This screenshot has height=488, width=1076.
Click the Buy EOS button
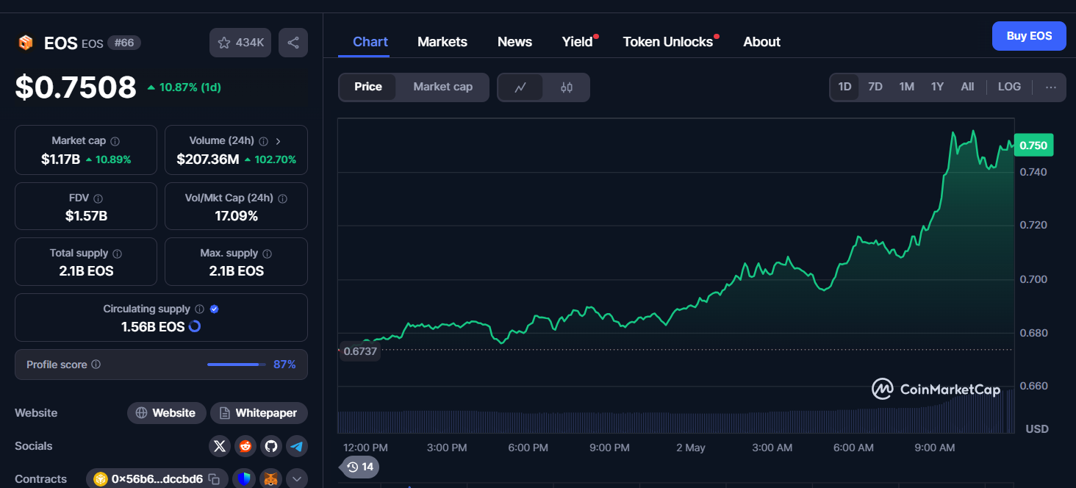(x=1028, y=36)
